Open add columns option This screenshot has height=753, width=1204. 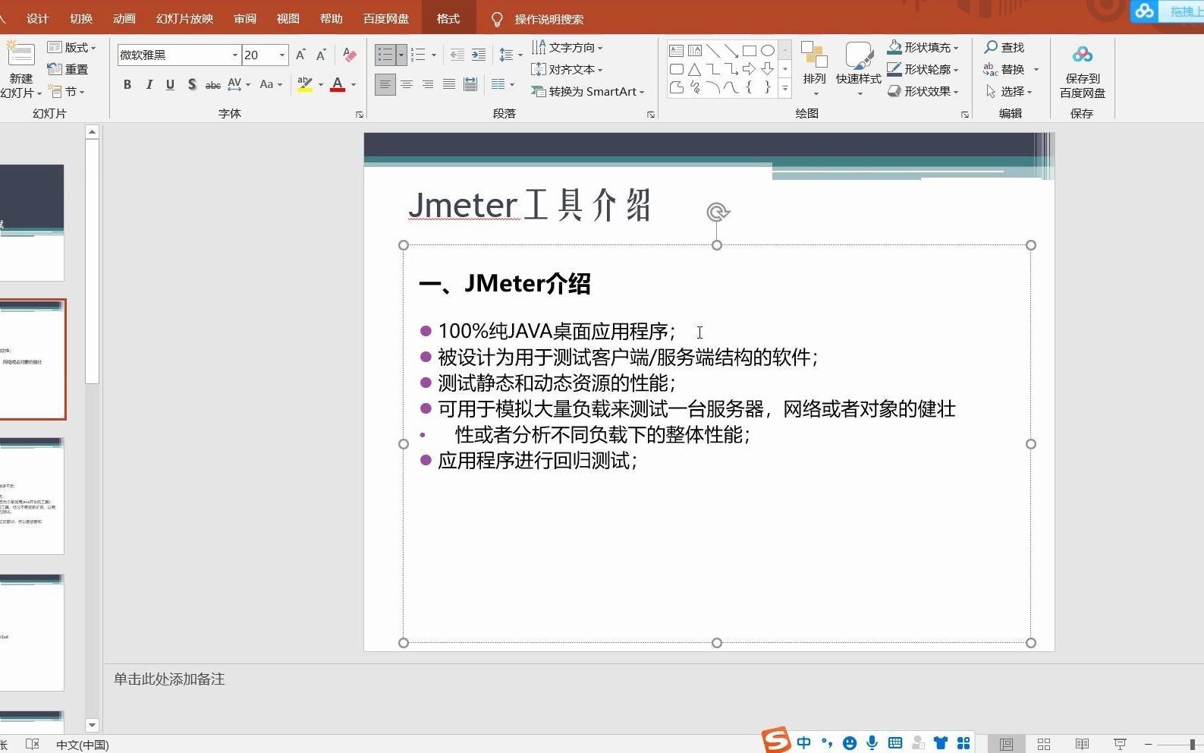(503, 84)
